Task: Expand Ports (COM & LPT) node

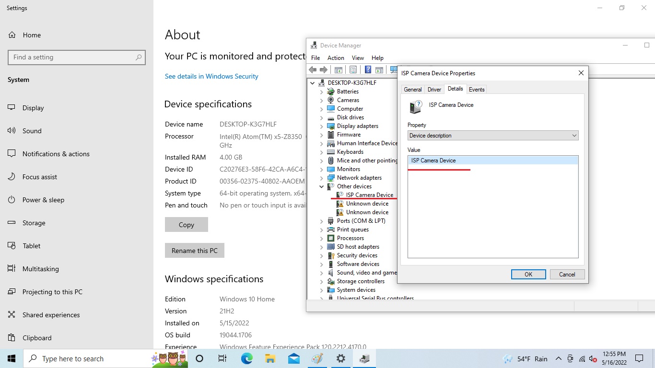Action: click(321, 221)
